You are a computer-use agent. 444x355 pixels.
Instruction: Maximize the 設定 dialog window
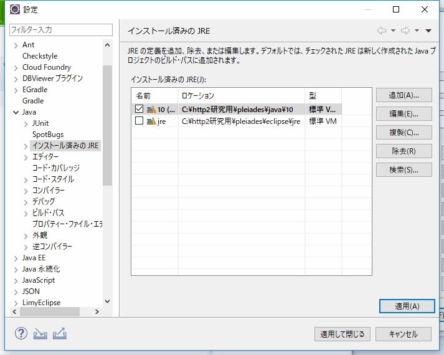(396, 9)
